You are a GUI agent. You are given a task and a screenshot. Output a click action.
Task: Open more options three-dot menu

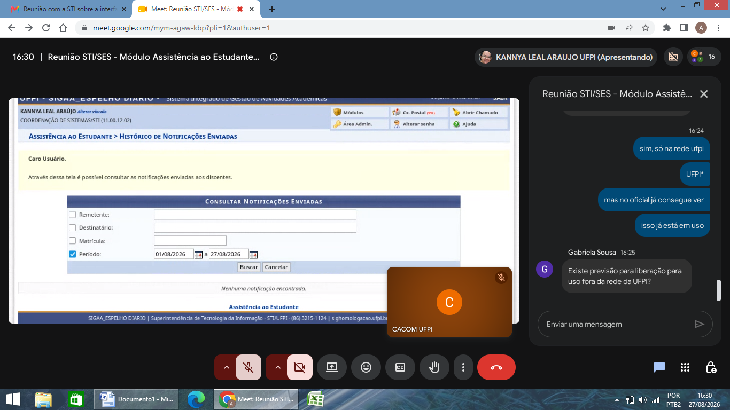click(463, 367)
